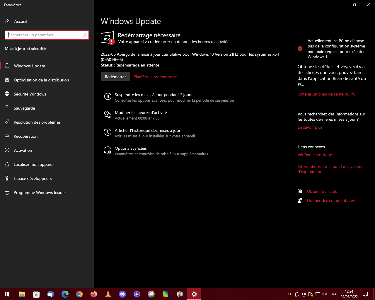Open Discord from the taskbar
This screenshot has height=300, width=375.
click(x=122, y=294)
